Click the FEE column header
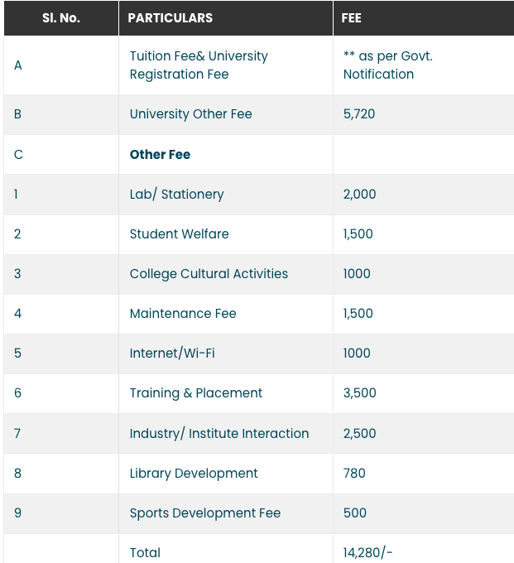The height and width of the screenshot is (563, 514). pyautogui.click(x=352, y=17)
